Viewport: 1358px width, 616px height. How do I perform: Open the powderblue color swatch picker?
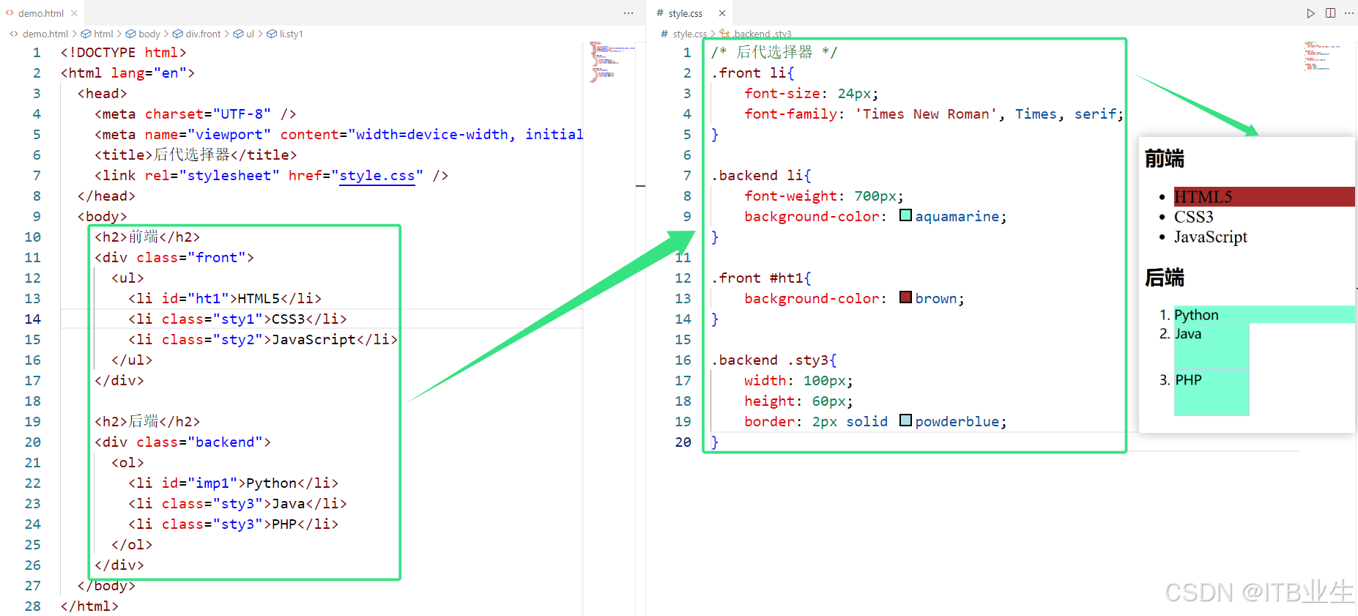point(905,420)
